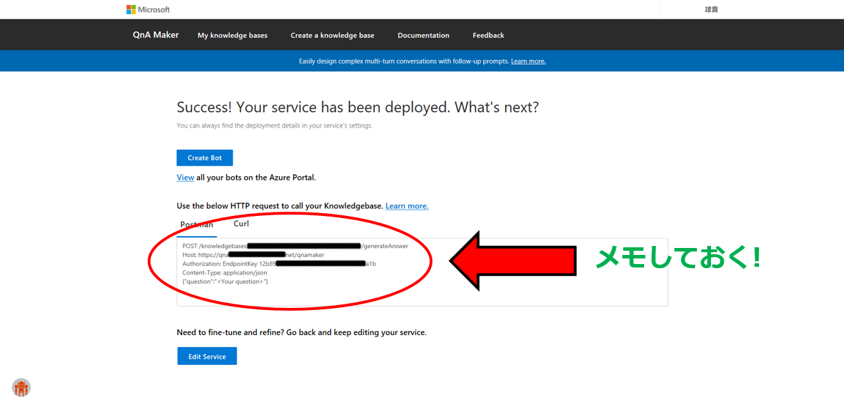
Task: Go to My knowledge bases
Action: [233, 36]
